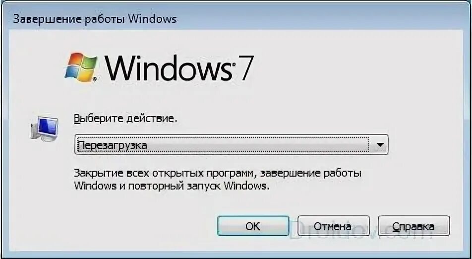Expand the action list with the arrow
This screenshot has height=259, width=472.
(380, 145)
